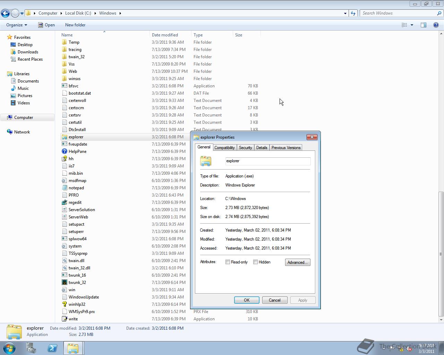444x355 pixels.
Task: Switch to the Previous Versions tab
Action: (286, 148)
